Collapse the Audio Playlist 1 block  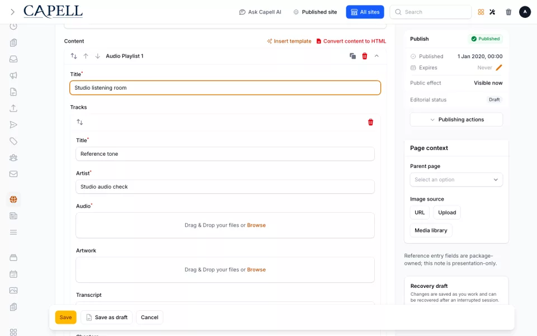[376, 56]
